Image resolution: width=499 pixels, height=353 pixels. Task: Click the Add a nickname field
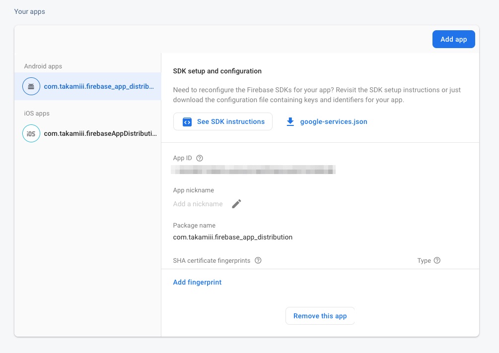198,204
